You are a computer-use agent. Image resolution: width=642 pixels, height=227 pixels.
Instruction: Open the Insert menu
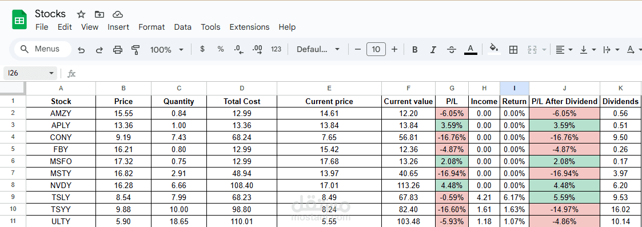(118, 27)
